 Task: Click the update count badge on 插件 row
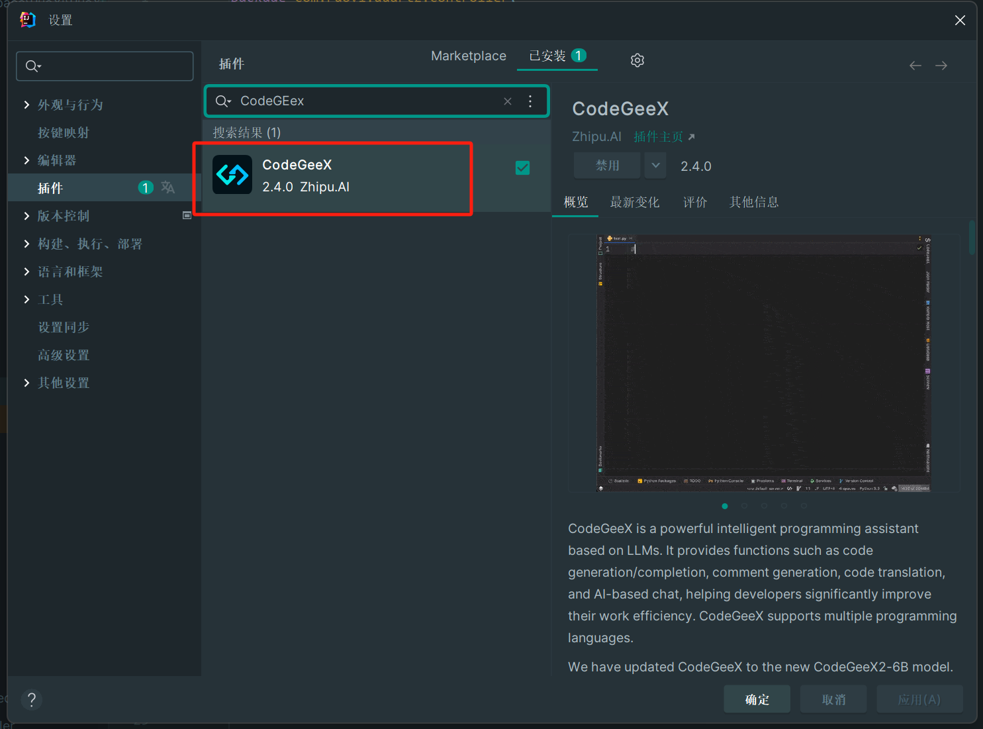[146, 187]
